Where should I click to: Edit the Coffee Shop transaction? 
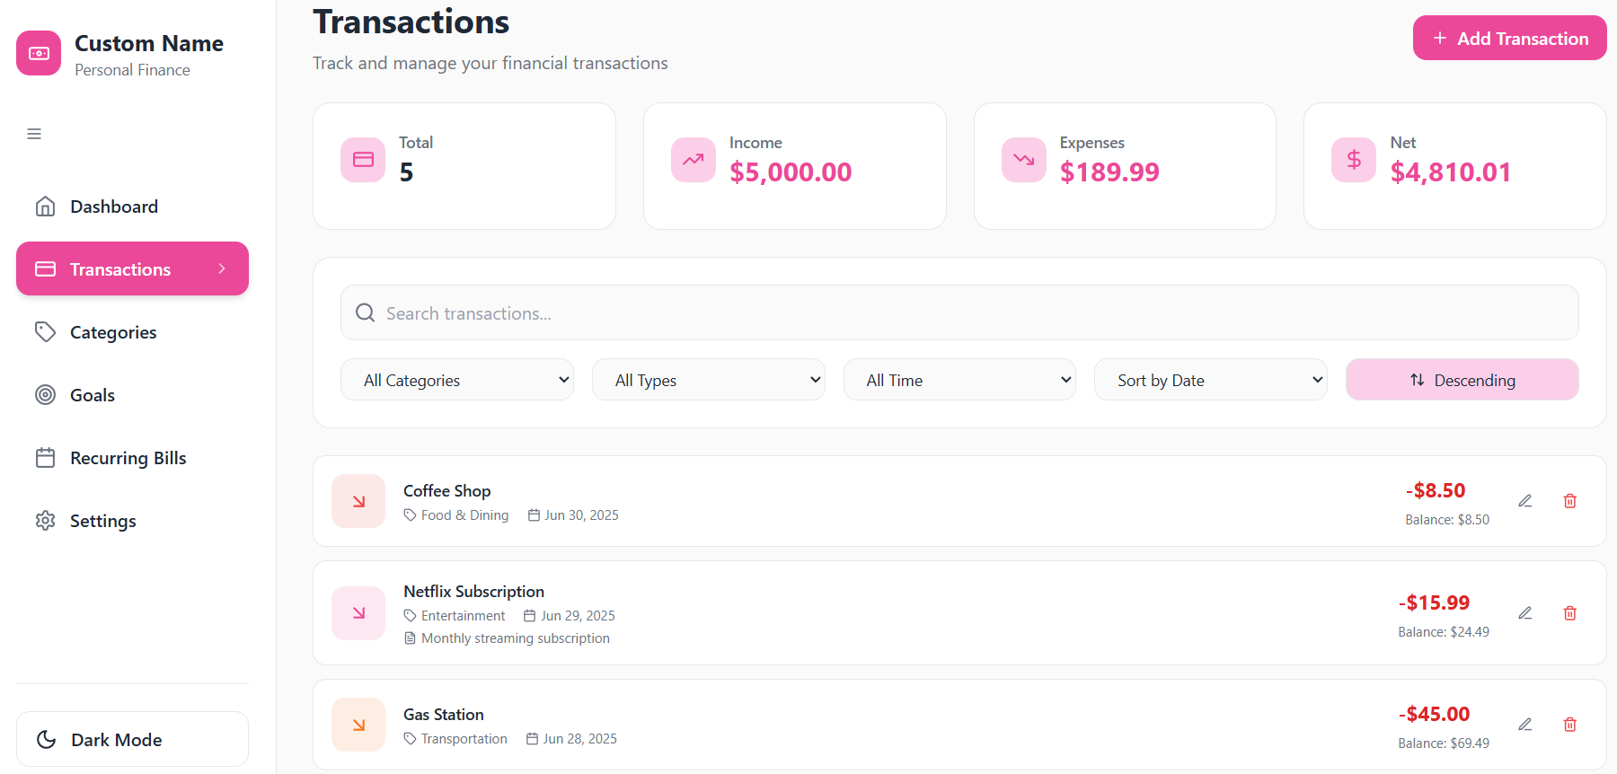(x=1524, y=501)
